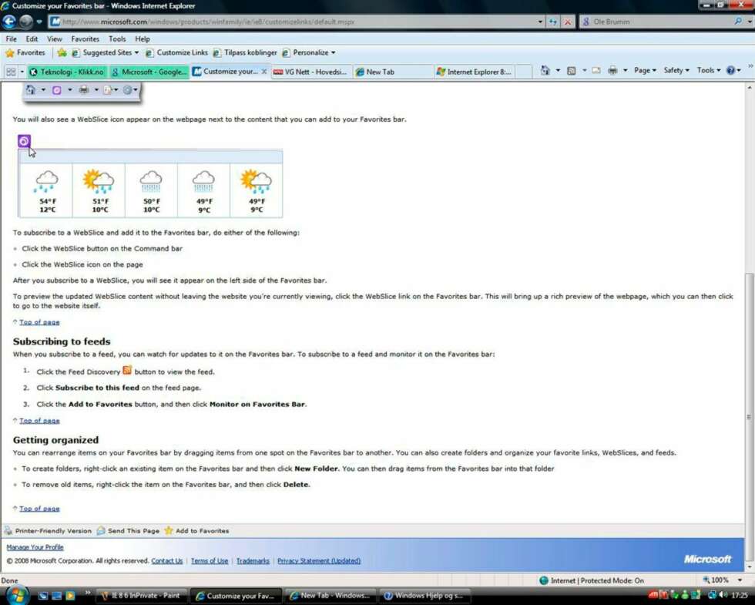The image size is (755, 605).
Task: Click the address bar URL field
Action: [292, 22]
